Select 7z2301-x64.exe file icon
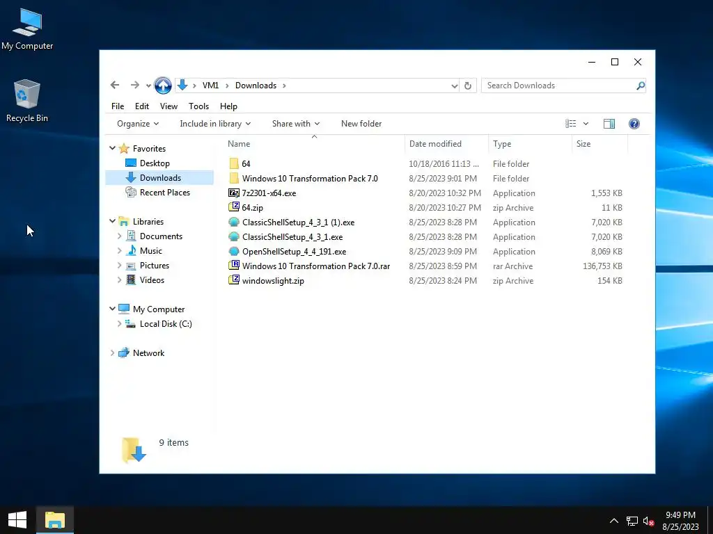The width and height of the screenshot is (713, 534). pyautogui.click(x=234, y=193)
